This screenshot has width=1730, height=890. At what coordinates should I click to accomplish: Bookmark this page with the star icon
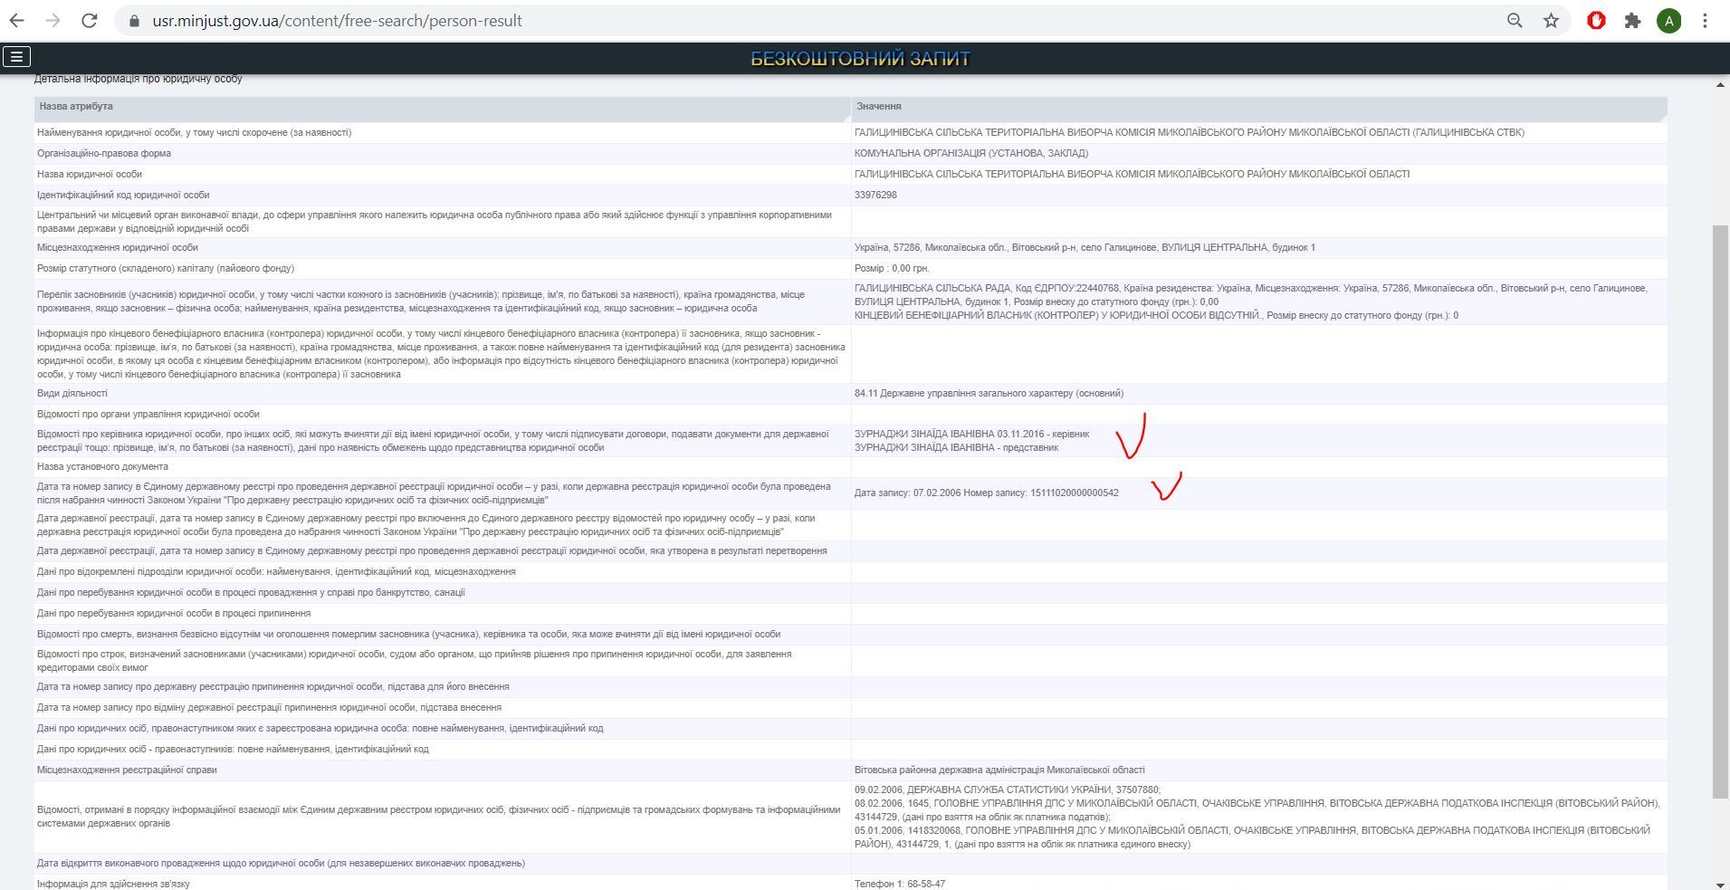(1551, 20)
